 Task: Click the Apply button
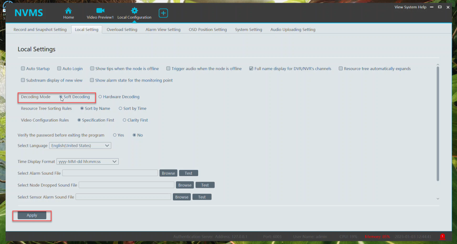pyautogui.click(x=32, y=215)
